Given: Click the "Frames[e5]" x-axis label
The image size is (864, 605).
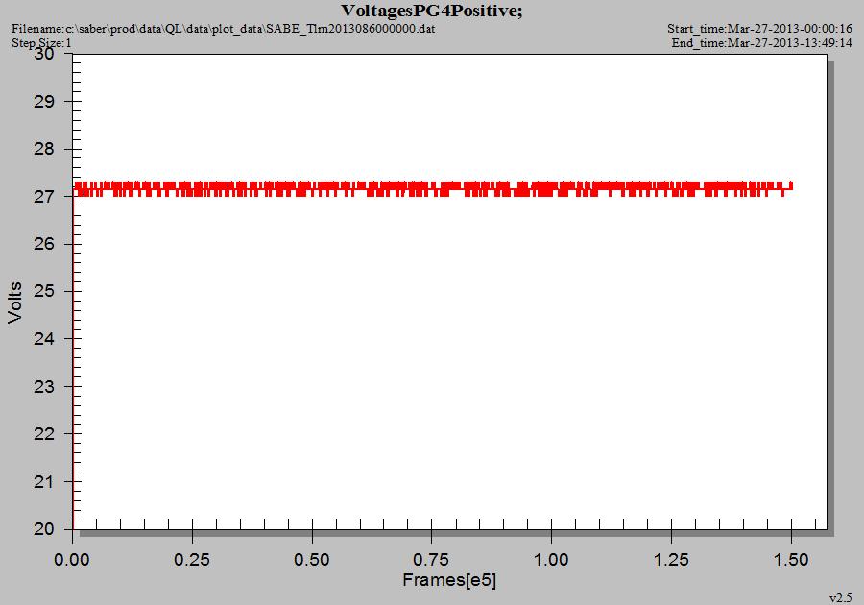Looking at the screenshot, I should 449,580.
